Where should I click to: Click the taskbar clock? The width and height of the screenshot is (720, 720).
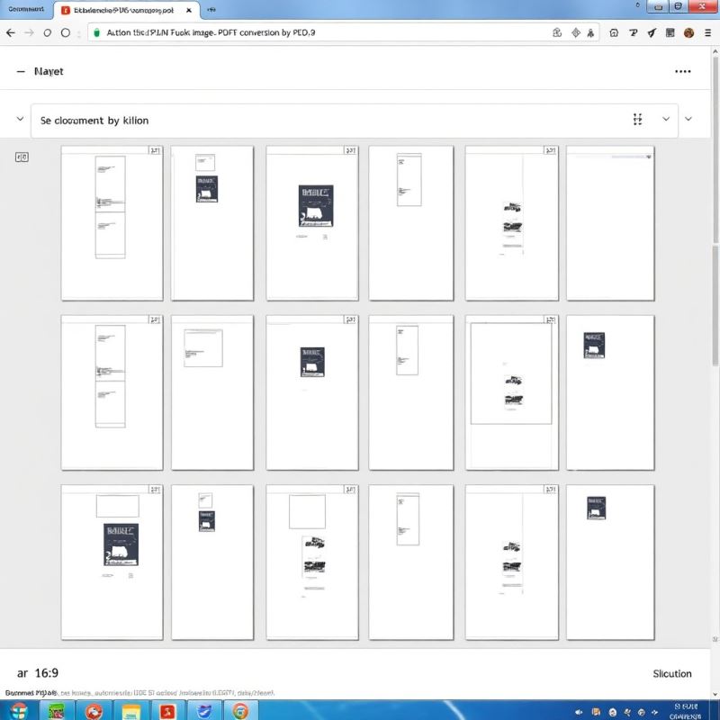686,711
